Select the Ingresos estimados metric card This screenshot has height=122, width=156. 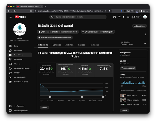104,70
